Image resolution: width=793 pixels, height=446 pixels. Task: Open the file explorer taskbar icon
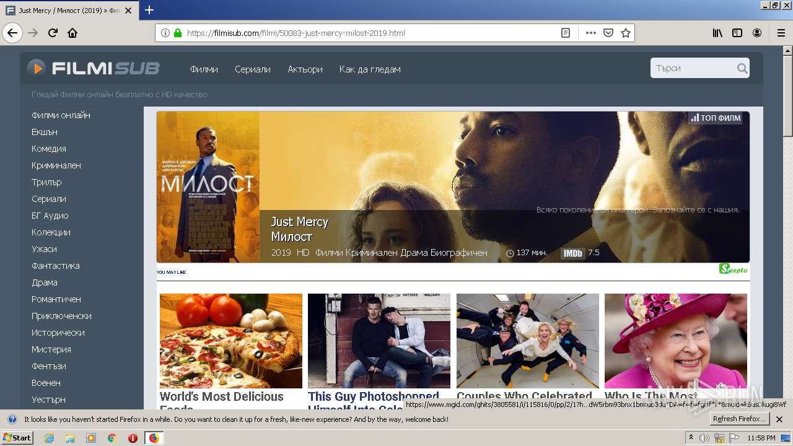(70, 438)
